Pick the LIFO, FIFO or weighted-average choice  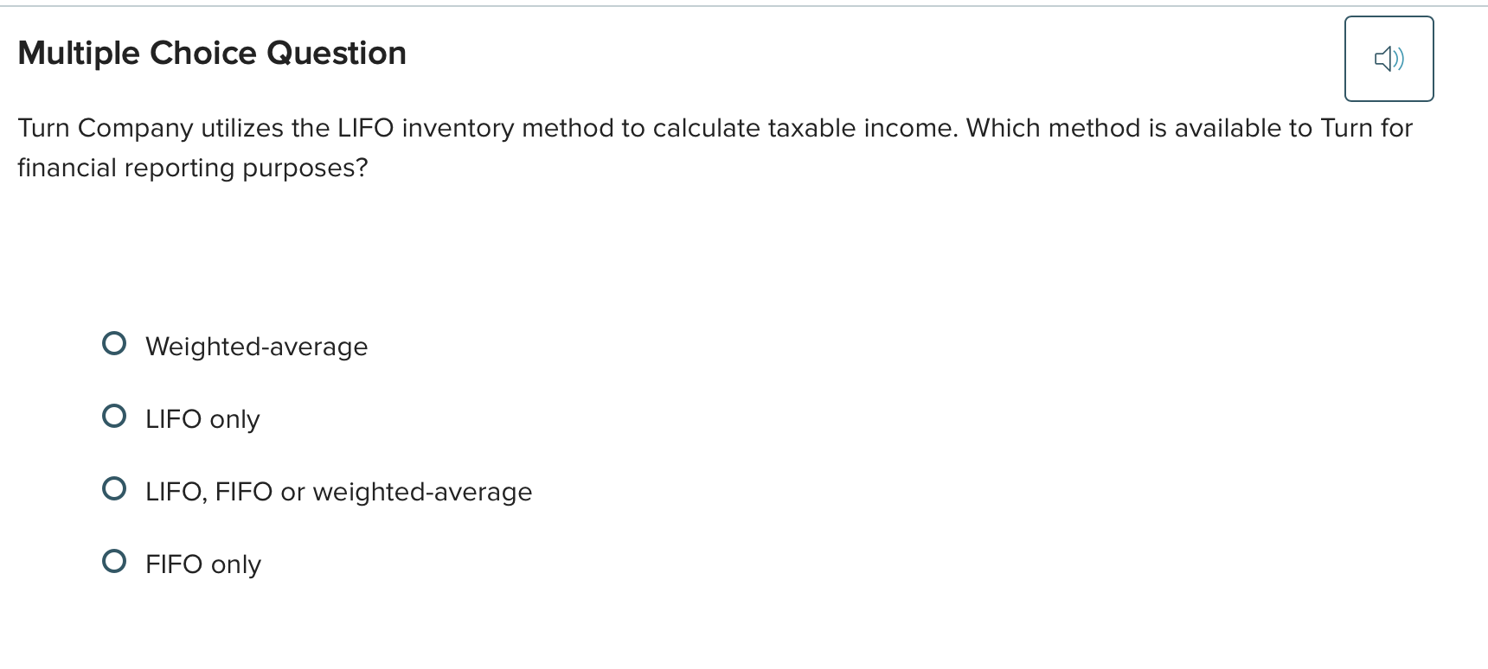(x=115, y=487)
